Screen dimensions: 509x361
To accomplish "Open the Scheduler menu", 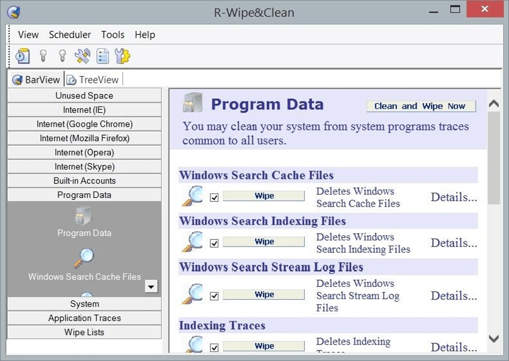I will [70, 35].
